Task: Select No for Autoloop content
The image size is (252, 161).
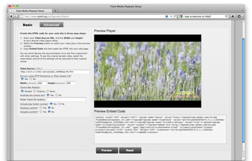Action: [49, 108]
